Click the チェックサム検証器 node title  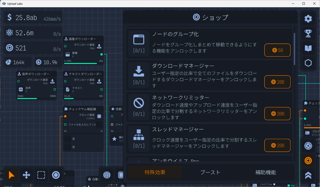click(82, 109)
